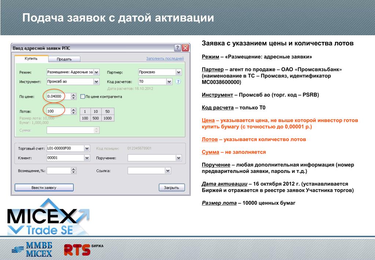Open the Режим dropdown
The width and height of the screenshot is (375, 260).
pos(96,72)
